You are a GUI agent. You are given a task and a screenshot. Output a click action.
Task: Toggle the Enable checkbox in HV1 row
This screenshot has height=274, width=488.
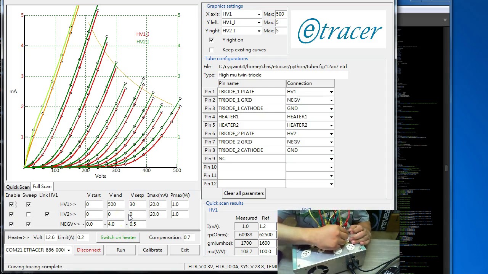(x=11, y=204)
